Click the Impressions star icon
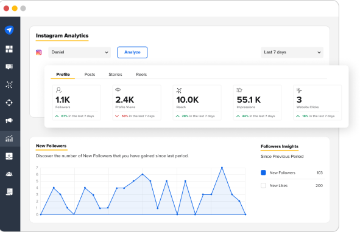Screen dimensions: 360x232 pyautogui.click(x=239, y=90)
